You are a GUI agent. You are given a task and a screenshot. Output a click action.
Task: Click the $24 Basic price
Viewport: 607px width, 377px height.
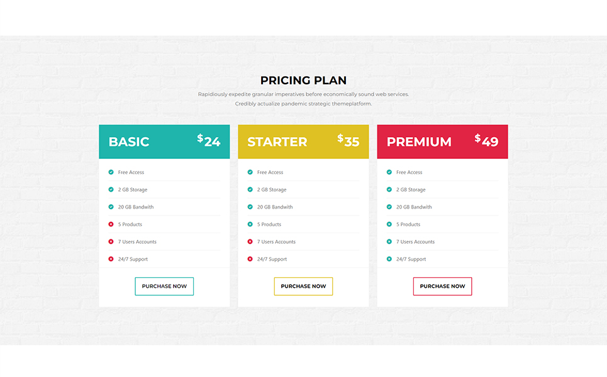[x=209, y=141]
